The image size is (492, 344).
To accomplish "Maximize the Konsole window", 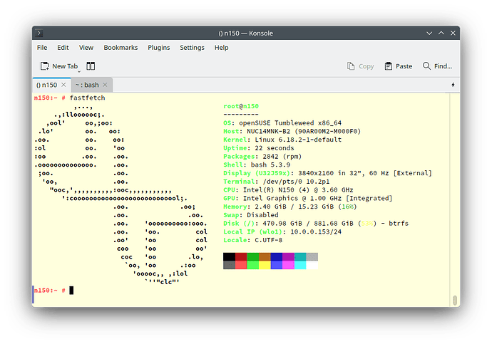I will point(441,33).
